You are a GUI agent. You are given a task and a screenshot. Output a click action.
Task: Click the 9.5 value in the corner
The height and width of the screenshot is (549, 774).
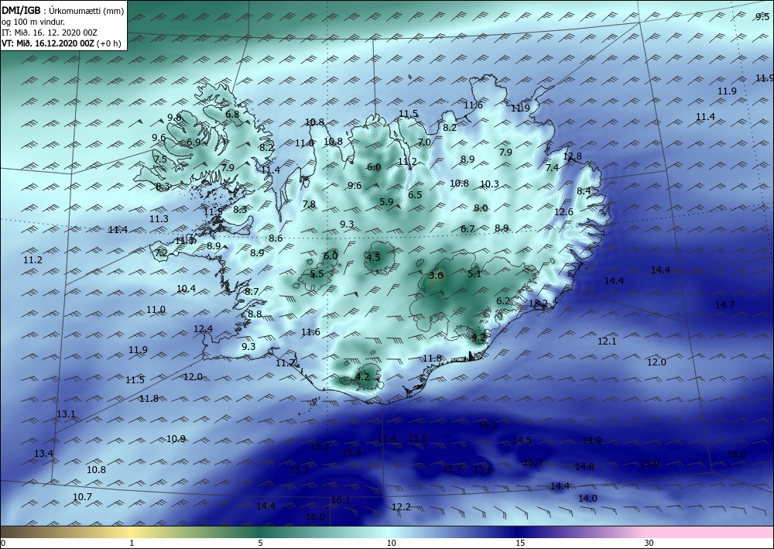[x=762, y=17]
